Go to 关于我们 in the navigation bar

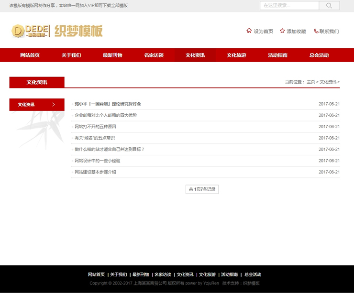pos(71,55)
